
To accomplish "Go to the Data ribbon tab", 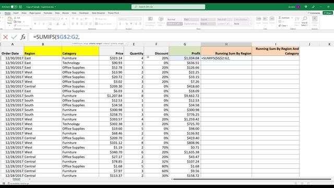I will [x=57, y=13].
